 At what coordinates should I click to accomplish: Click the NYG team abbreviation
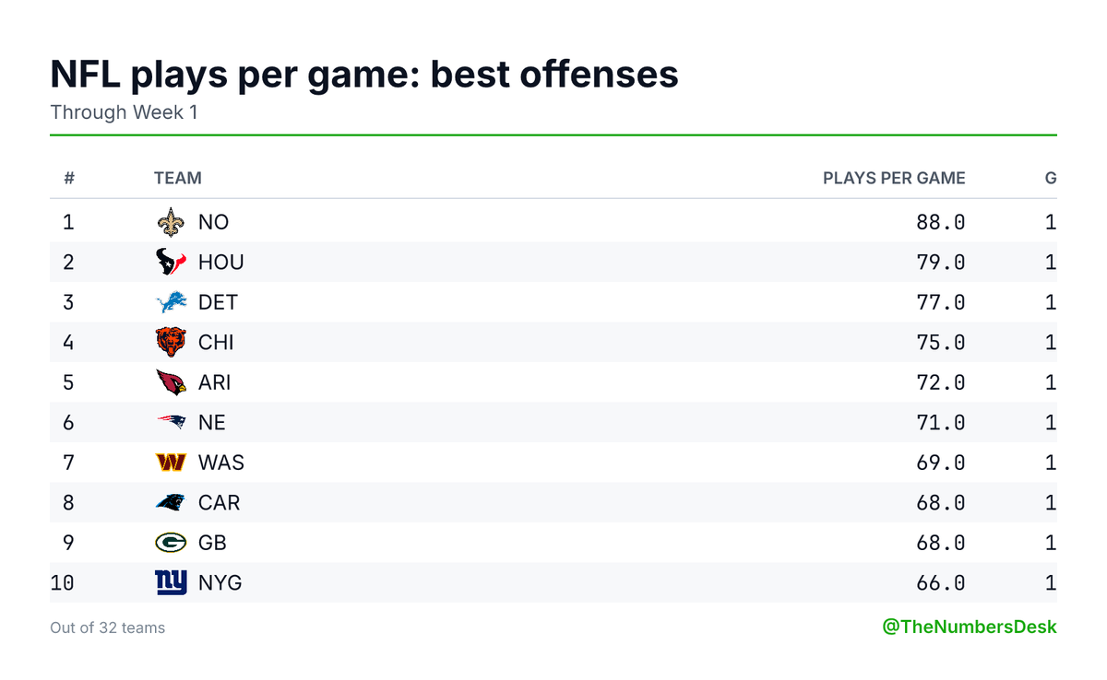[220, 583]
